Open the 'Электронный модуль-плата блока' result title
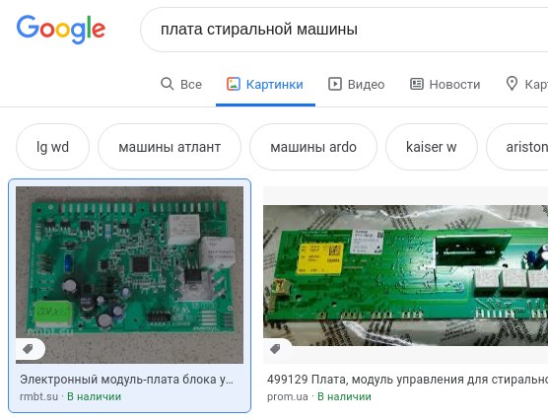 [126, 380]
